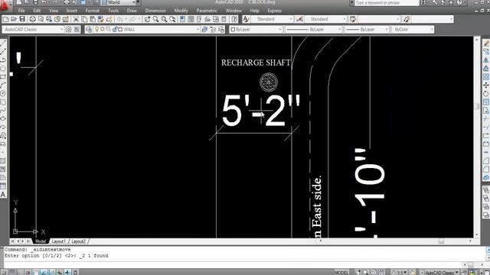Select the Arc tool in the Draw toolbar
The image size is (490, 275).
[x=3, y=85]
